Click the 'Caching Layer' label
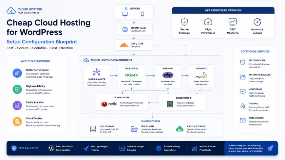 point(121,98)
